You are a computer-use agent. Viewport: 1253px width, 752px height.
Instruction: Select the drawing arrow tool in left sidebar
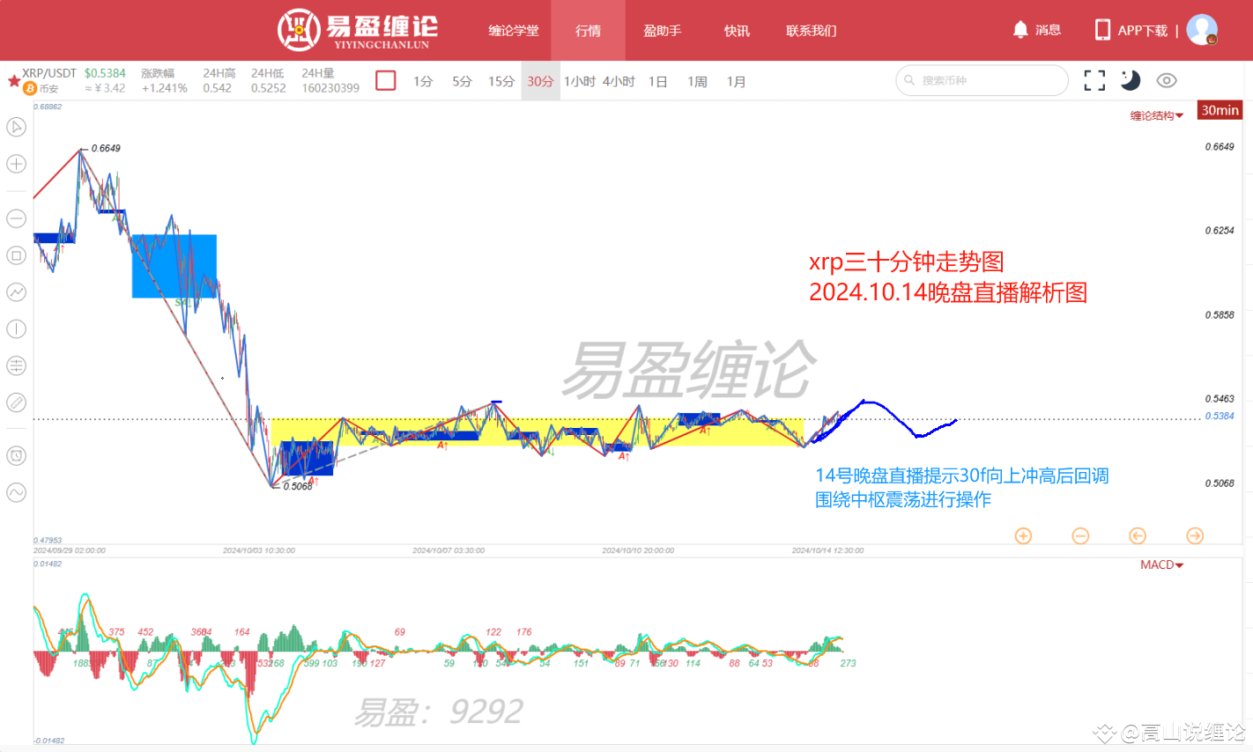(16, 127)
